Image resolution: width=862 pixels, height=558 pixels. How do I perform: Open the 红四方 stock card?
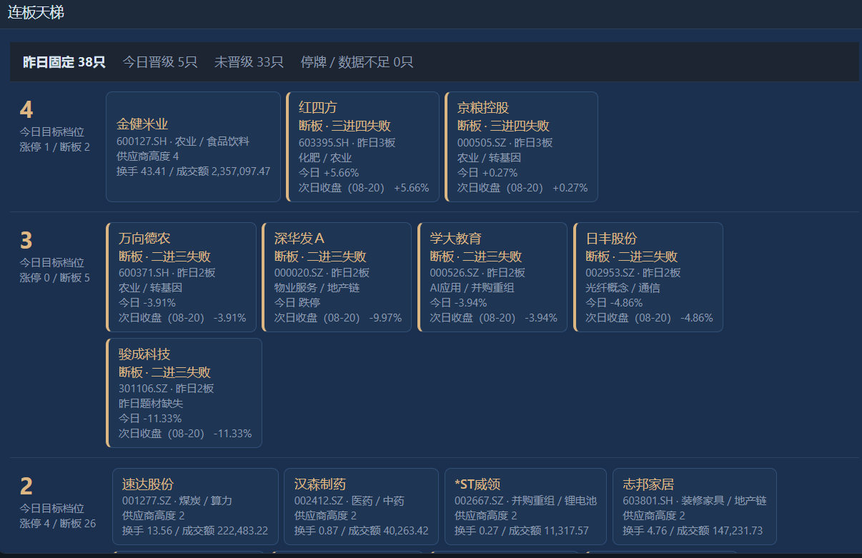tap(362, 146)
